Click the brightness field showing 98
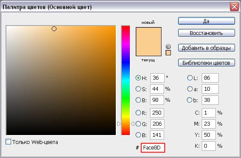241x158 pixels. tap(157, 100)
